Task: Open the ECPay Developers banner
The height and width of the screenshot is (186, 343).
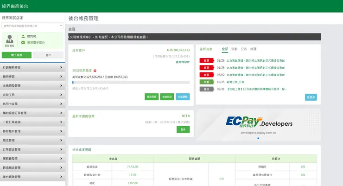Action: point(258,125)
